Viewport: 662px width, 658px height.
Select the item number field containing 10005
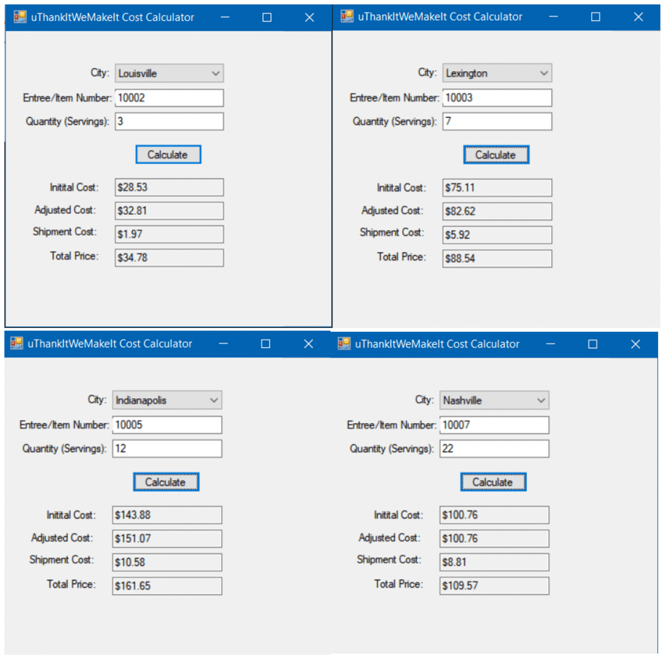click(x=167, y=425)
